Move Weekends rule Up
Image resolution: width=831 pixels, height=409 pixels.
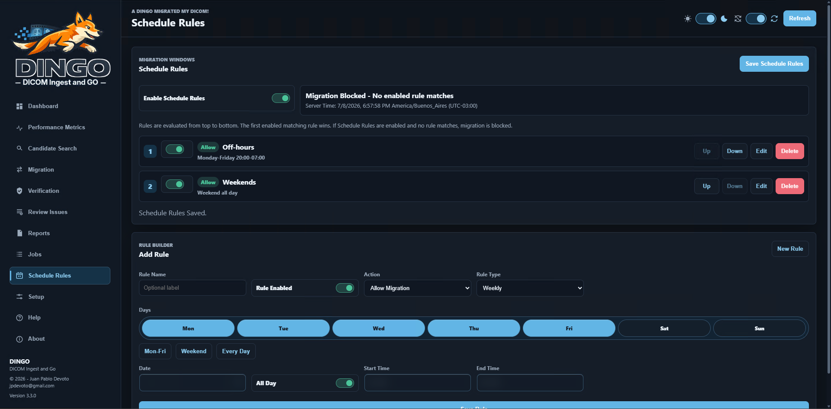tap(706, 186)
